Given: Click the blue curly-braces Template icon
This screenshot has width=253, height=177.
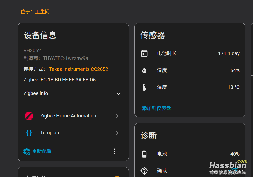Looking at the screenshot, I should pos(29,133).
